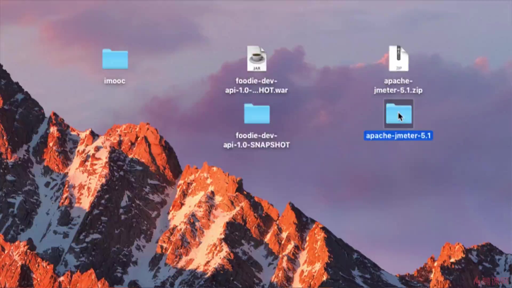Click the highlighted apache-jmeter-5.1 name label
512x288 pixels.
click(x=398, y=136)
